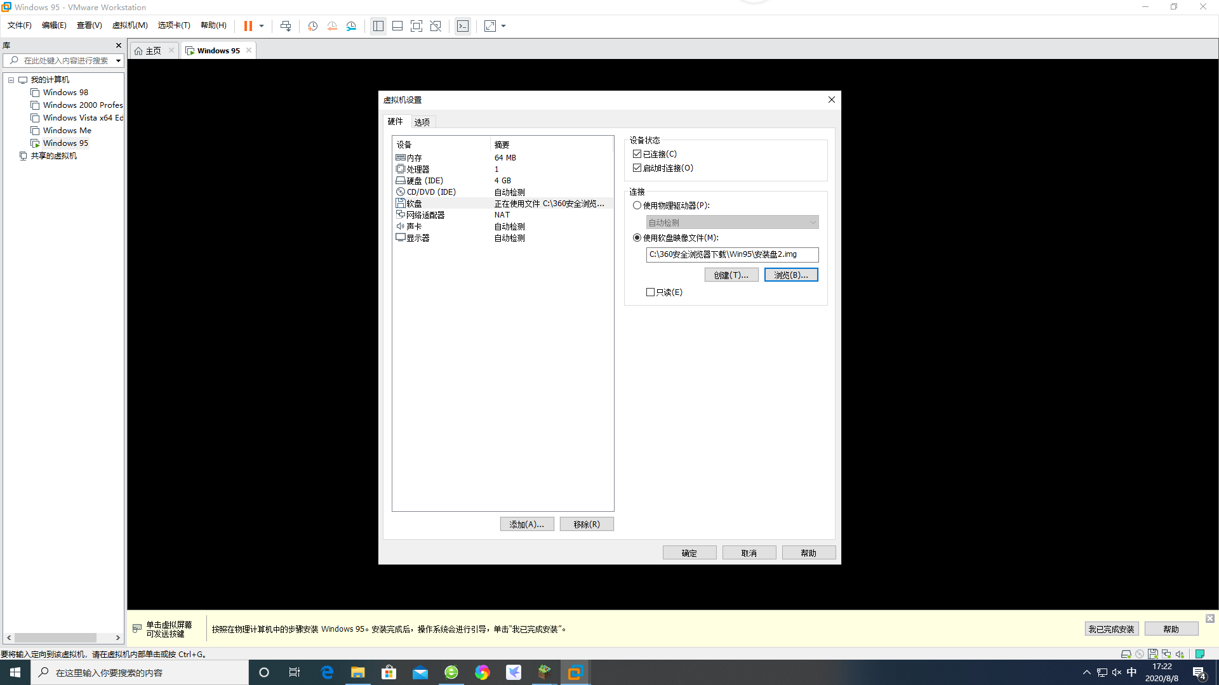Click 我已完成安装 at the bottom banner
The image size is (1219, 685).
1112,629
